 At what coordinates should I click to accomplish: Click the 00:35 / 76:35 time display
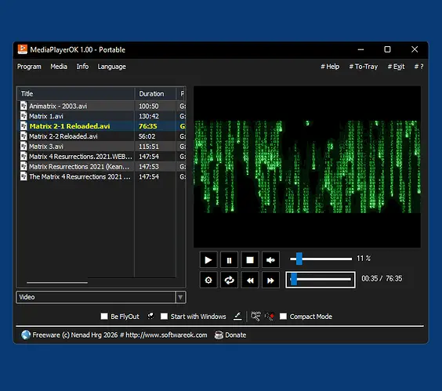[x=382, y=278]
